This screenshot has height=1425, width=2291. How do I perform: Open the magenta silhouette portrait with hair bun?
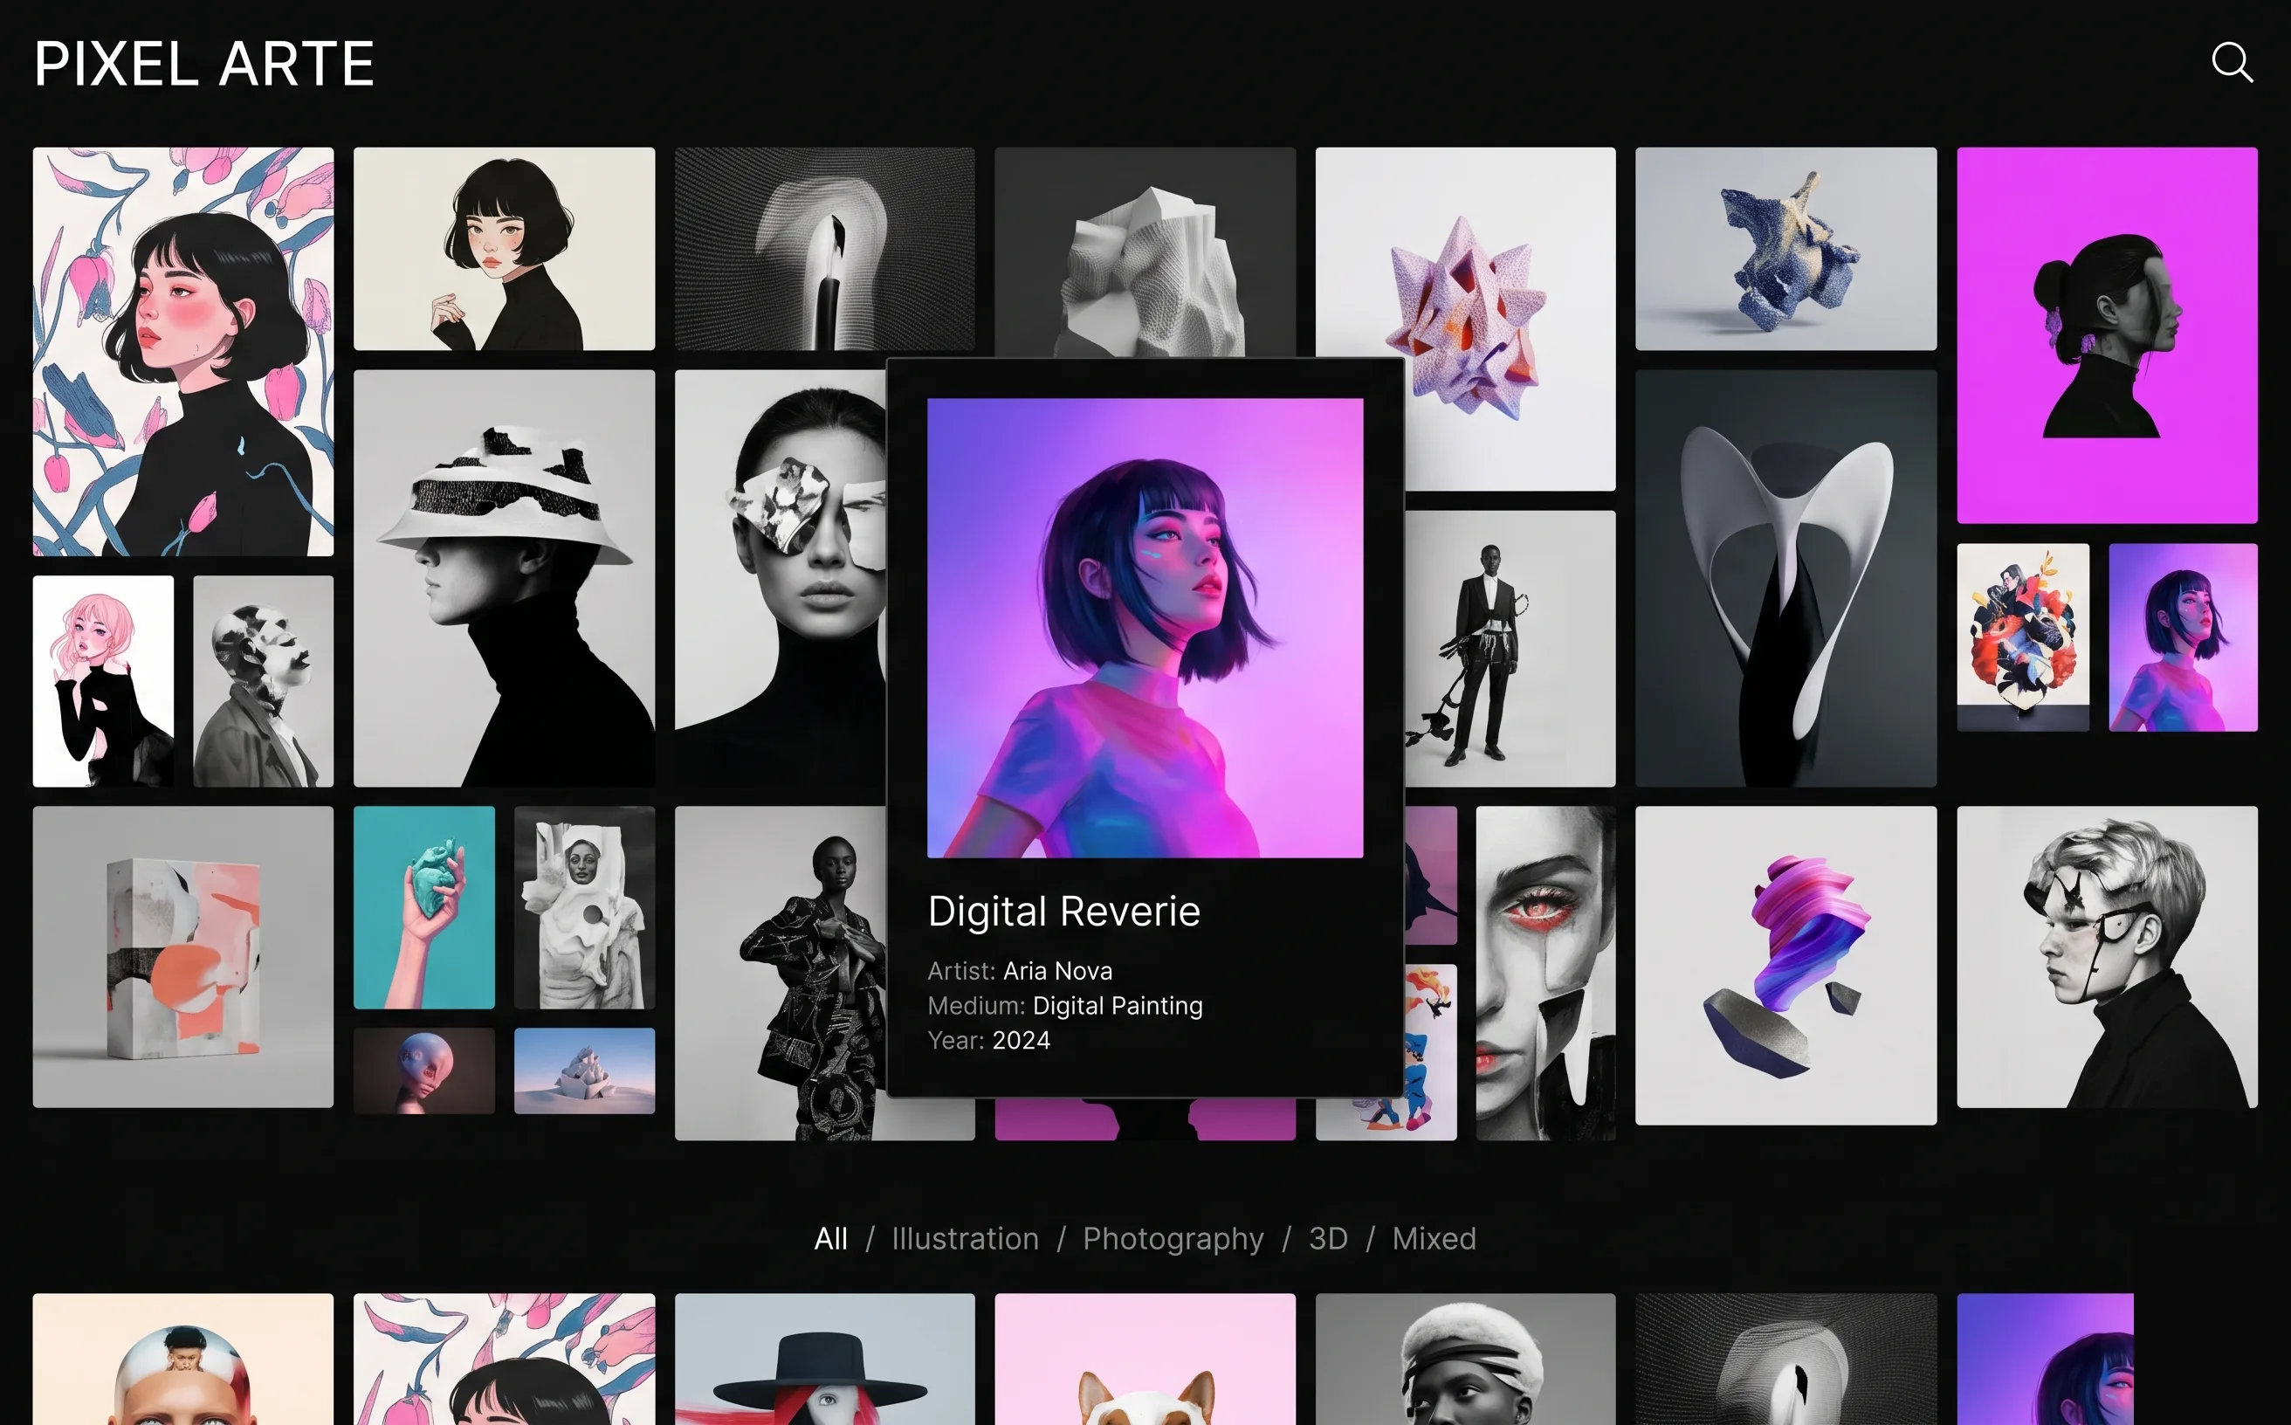2108,335
